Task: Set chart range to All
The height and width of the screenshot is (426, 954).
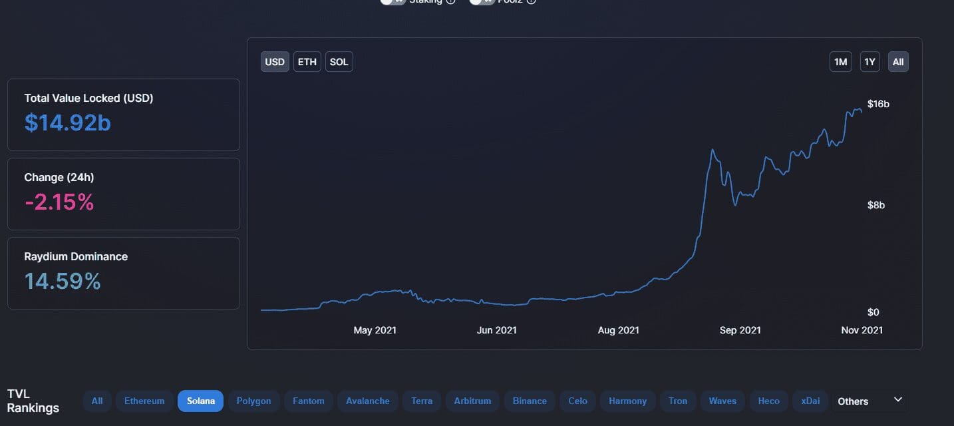Action: 898,62
